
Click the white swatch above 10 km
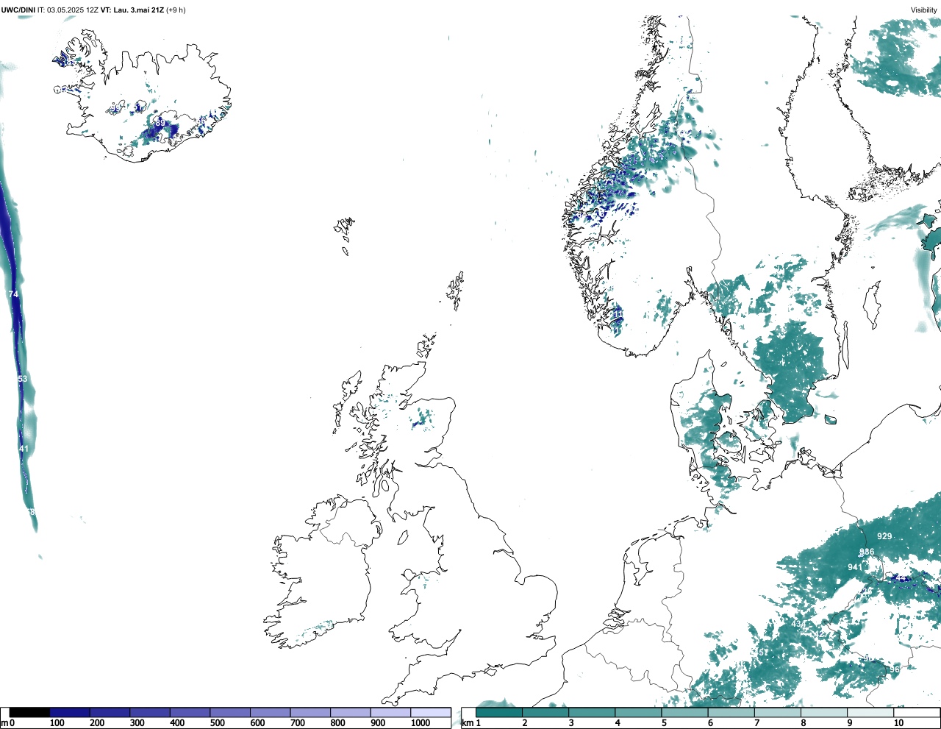coord(916,712)
